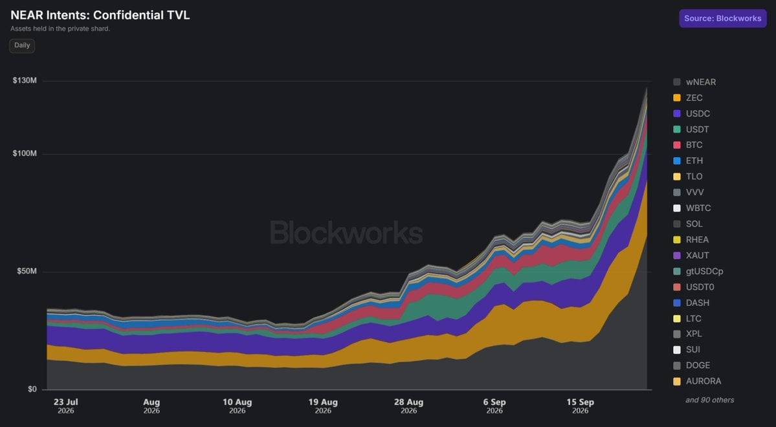
Task: Hide the USDT series via legend
Action: click(691, 129)
